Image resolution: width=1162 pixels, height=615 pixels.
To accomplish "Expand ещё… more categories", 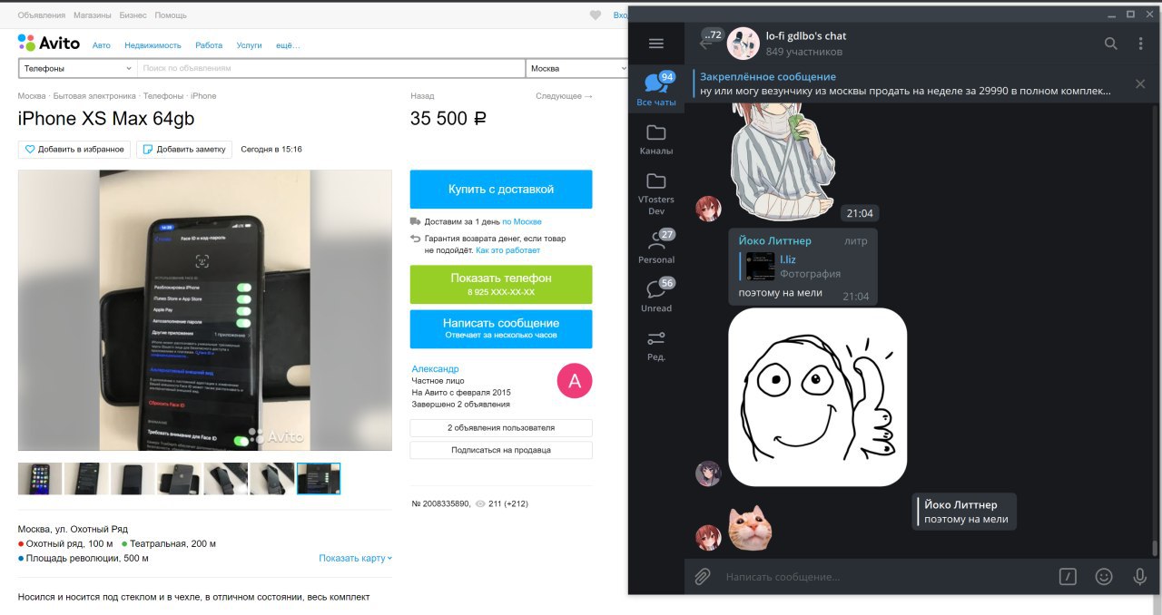I will click(x=288, y=45).
